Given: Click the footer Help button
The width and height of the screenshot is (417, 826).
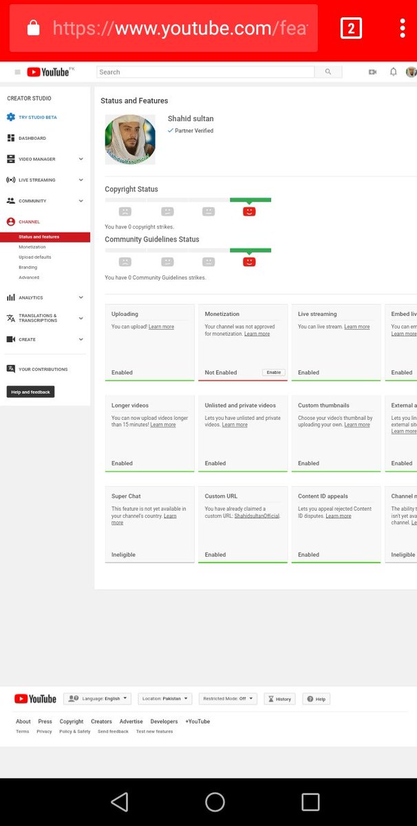Looking at the screenshot, I should point(317,699).
